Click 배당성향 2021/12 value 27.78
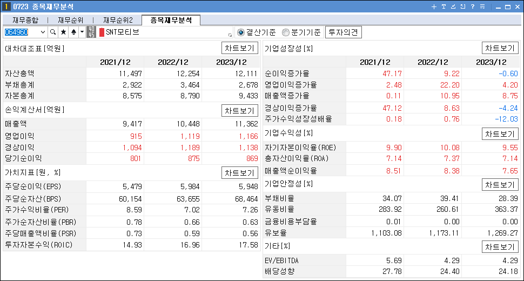 392,271
